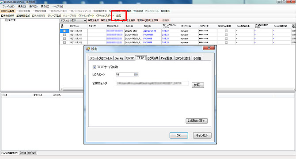Click the ユーザー名 column header
This screenshot has width=296, height=159.
pyautogui.click(x=189, y=26)
